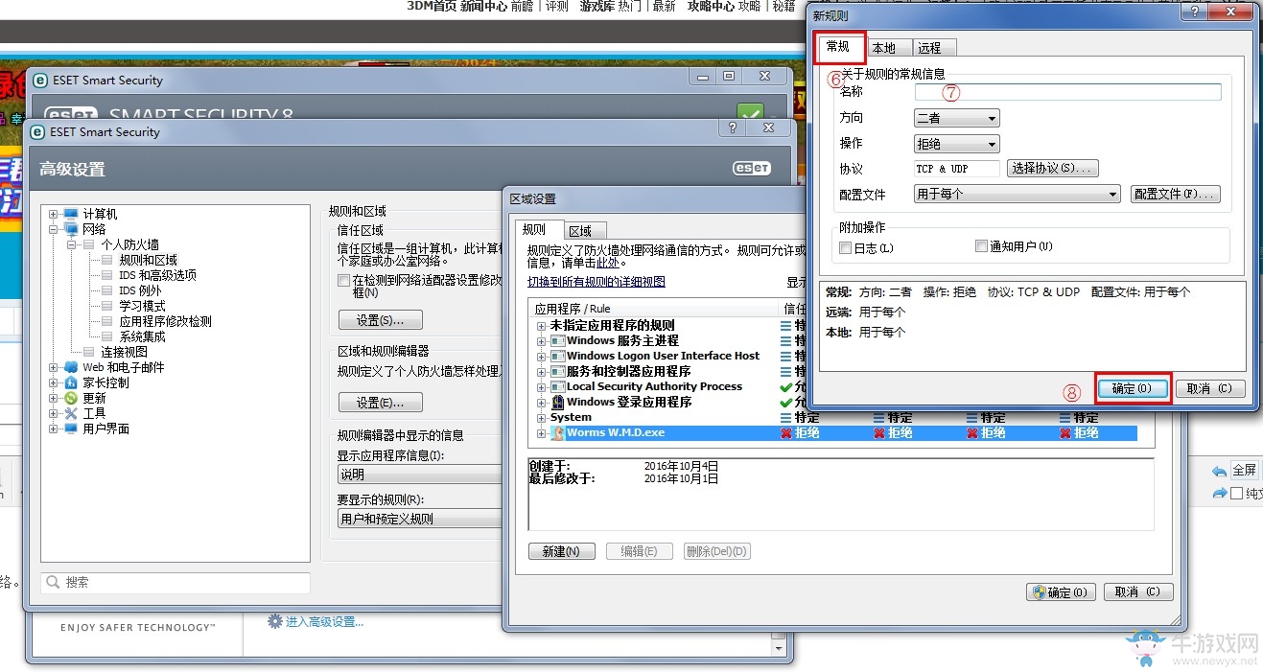This screenshot has height=672, width=1263.
Task: Expand the Worms W.M.D.exe rule row
Action: [x=542, y=433]
